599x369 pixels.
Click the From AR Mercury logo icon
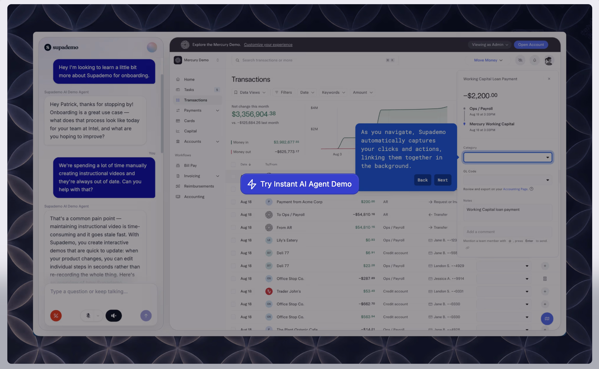tap(269, 227)
